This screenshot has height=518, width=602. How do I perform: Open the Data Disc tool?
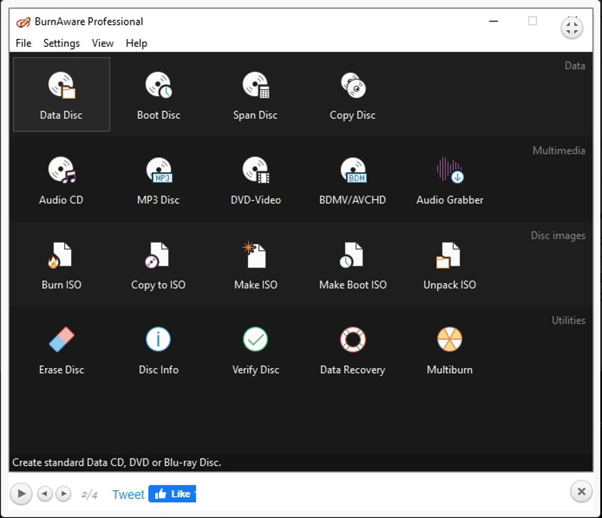pos(61,94)
